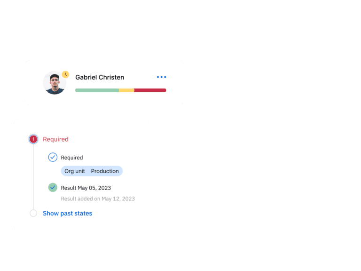
Task: Click the Result May 05, 2023 entry
Action: pyautogui.click(x=86, y=188)
